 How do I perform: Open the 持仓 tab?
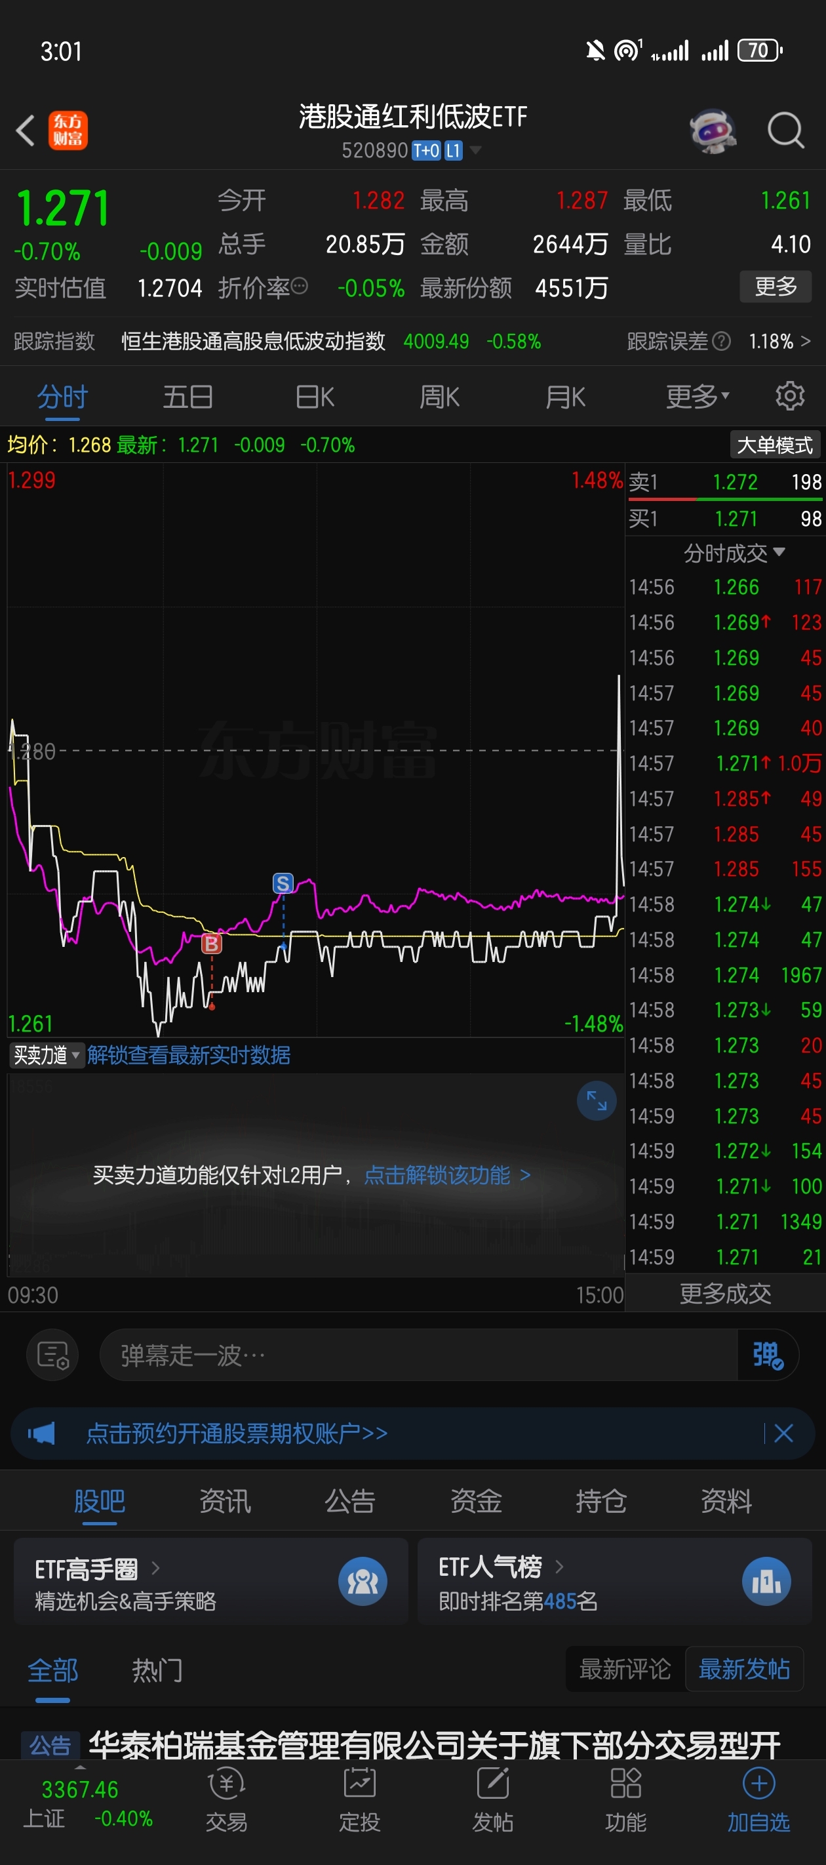(602, 1501)
